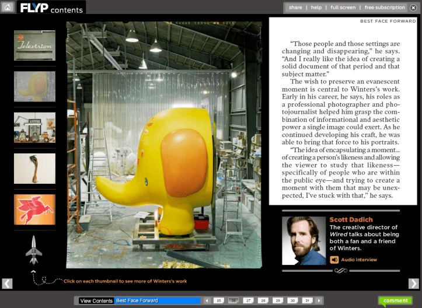Go to next page with the right arrow
This screenshot has height=308, width=422.
pos(413,283)
